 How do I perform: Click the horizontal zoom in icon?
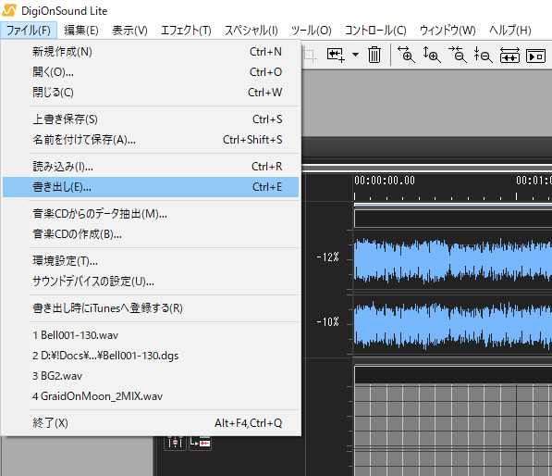406,55
